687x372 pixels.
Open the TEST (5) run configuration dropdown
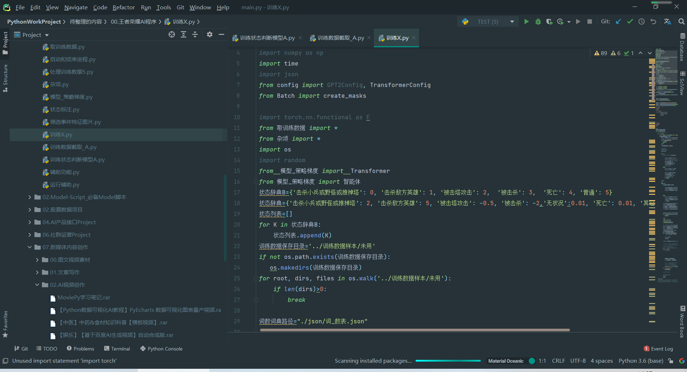[488, 21]
